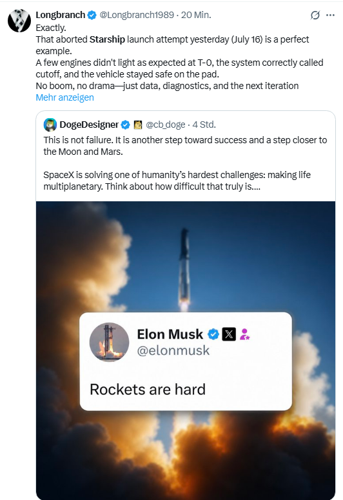Click Elon Musk's blue verified badge
Screen dimensions: 343x500
click(213, 334)
